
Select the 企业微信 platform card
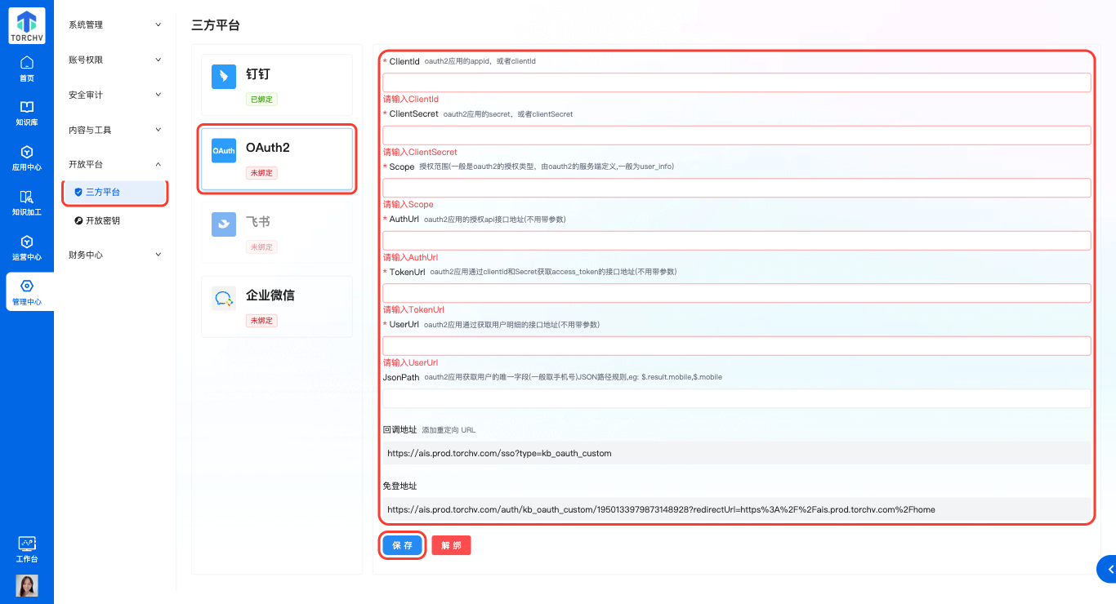[277, 306]
